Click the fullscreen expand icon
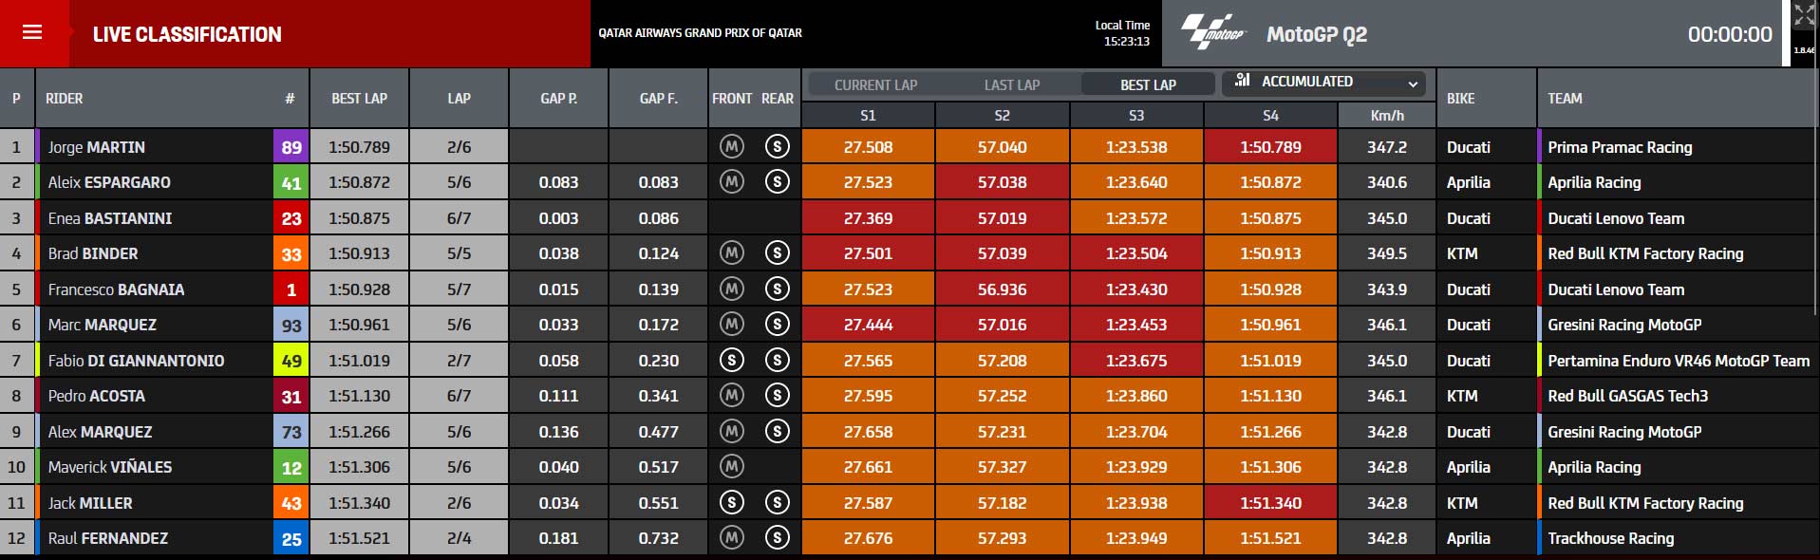This screenshot has width=1820, height=560. tap(1804, 15)
